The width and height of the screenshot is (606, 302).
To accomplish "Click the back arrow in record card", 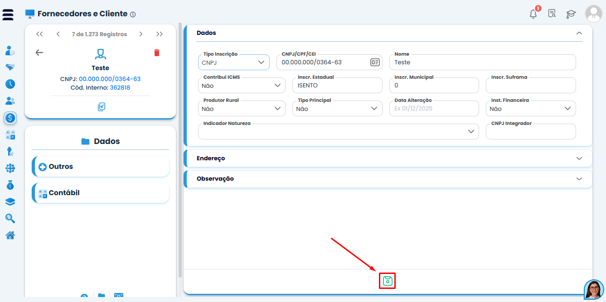I will [x=39, y=53].
